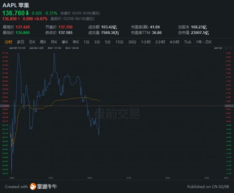234x193 pixels.
Task: Open the 季K quarterly chart tab
Action: click(x=65, y=42)
